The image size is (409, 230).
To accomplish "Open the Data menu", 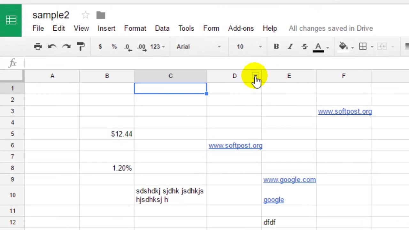I will (x=162, y=28).
